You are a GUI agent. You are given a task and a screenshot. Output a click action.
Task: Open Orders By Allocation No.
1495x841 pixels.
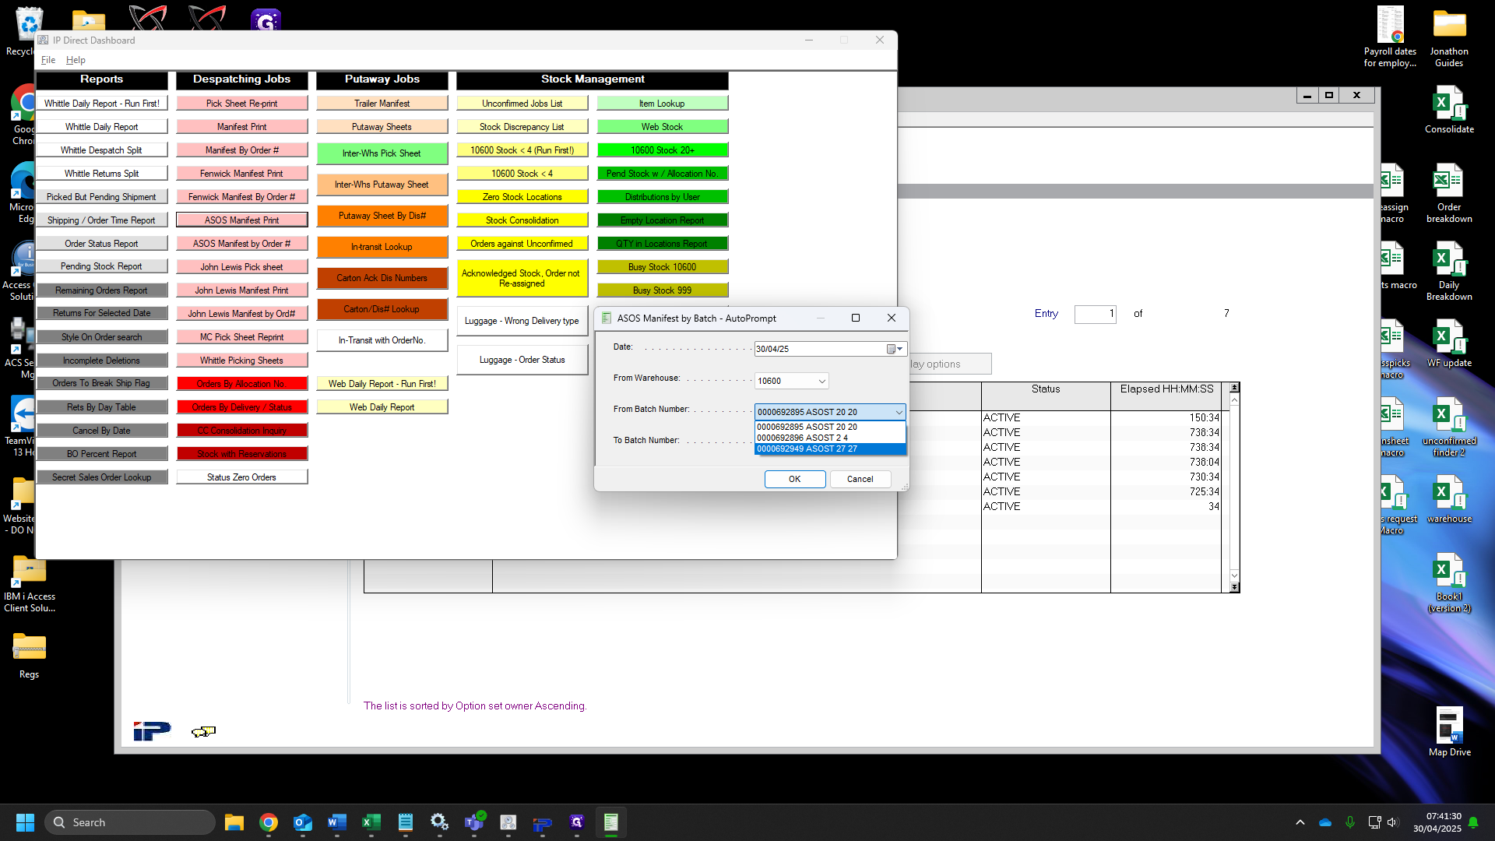click(x=241, y=384)
